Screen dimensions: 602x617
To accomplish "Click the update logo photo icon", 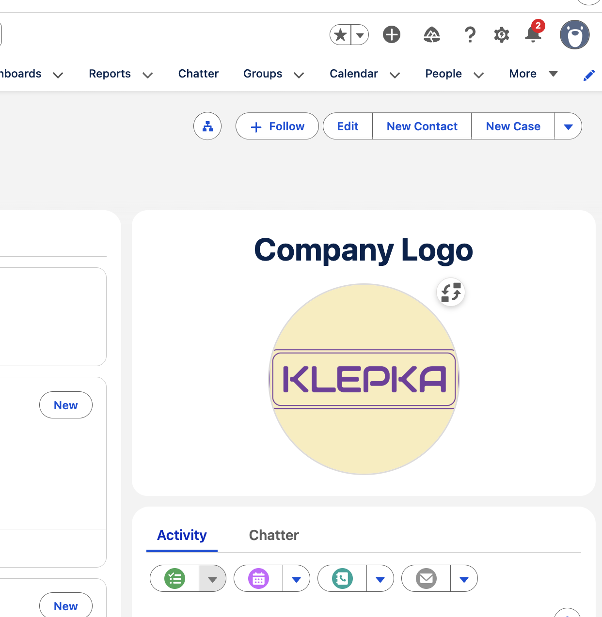I will coord(451,293).
